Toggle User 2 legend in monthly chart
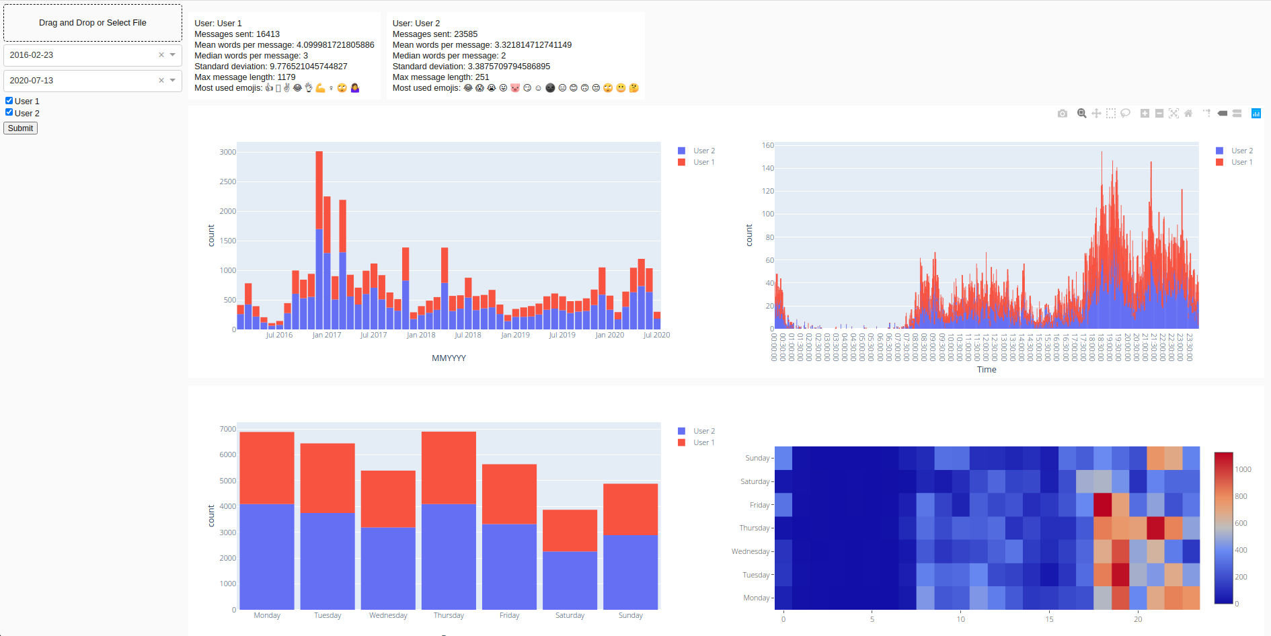The height and width of the screenshot is (636, 1271). tap(697, 151)
